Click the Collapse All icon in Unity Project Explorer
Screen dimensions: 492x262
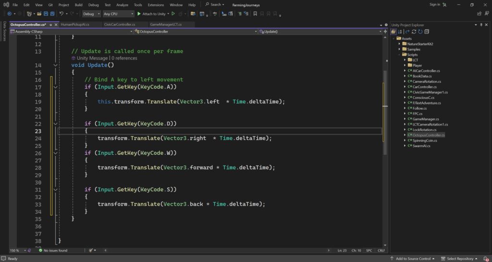click(x=427, y=32)
